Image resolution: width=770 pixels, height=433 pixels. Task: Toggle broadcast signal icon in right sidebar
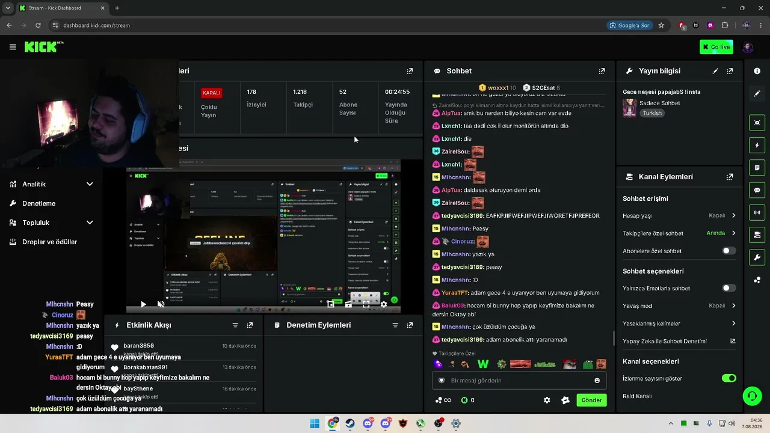point(757,212)
